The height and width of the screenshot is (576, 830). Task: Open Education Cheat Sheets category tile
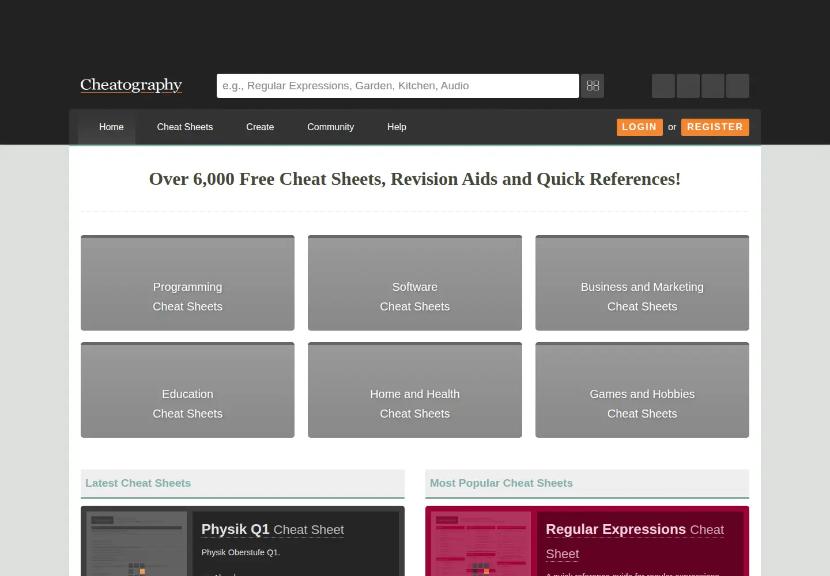pyautogui.click(x=187, y=390)
